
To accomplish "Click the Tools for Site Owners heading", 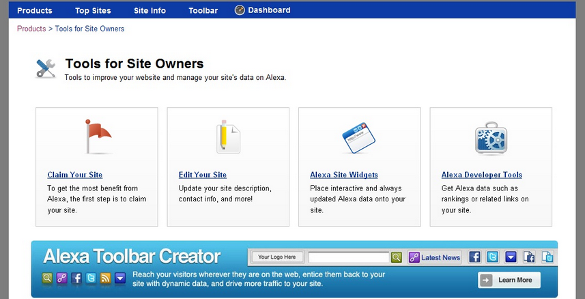I will click(x=134, y=63).
